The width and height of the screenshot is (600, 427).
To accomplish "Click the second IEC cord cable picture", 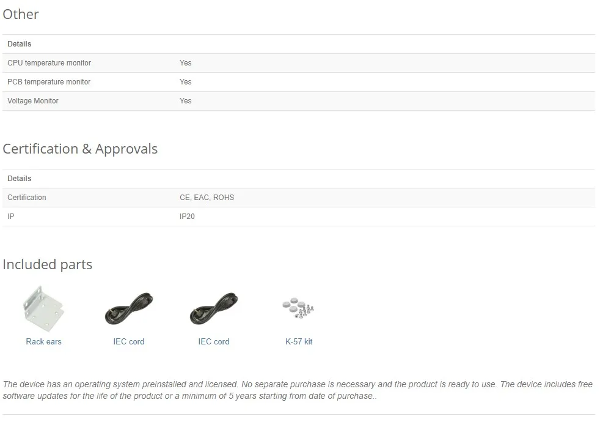I will click(213, 309).
